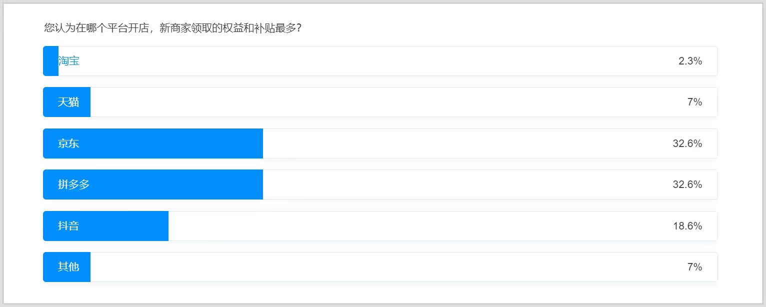
Task: Click the 7% value in 天猫 row
Action: 694,102
